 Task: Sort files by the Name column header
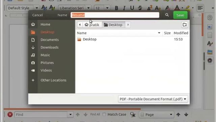pyautogui.click(x=119, y=33)
